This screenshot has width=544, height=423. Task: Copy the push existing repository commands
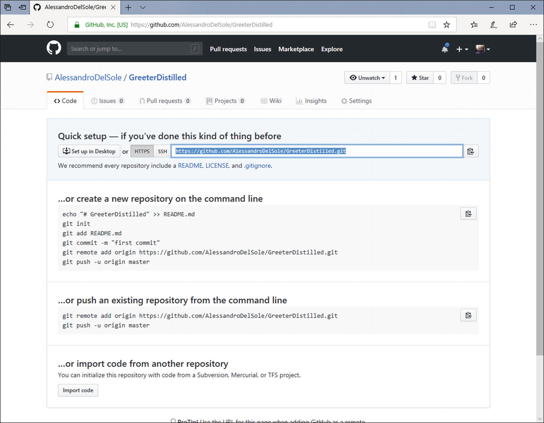point(468,316)
